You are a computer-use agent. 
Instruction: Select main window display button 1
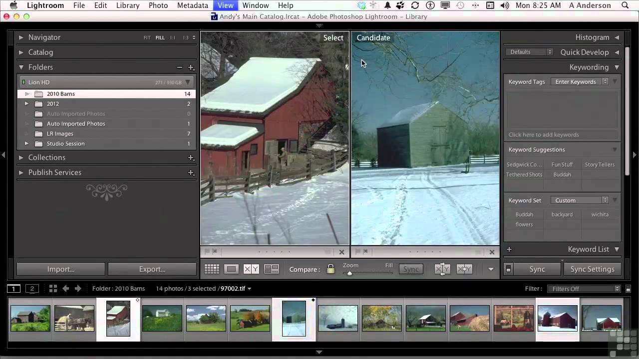(x=13, y=288)
